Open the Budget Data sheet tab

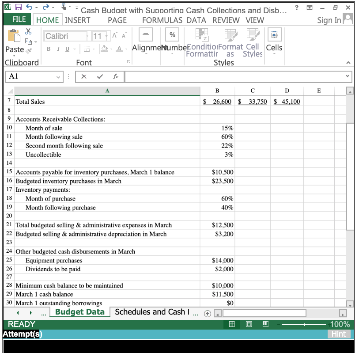(79, 312)
